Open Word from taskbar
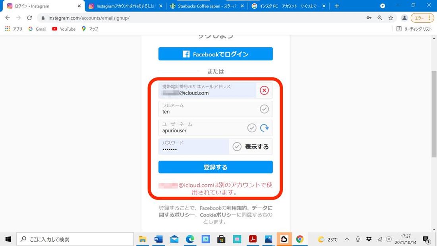Image resolution: width=437 pixels, height=246 pixels. tap(158, 239)
